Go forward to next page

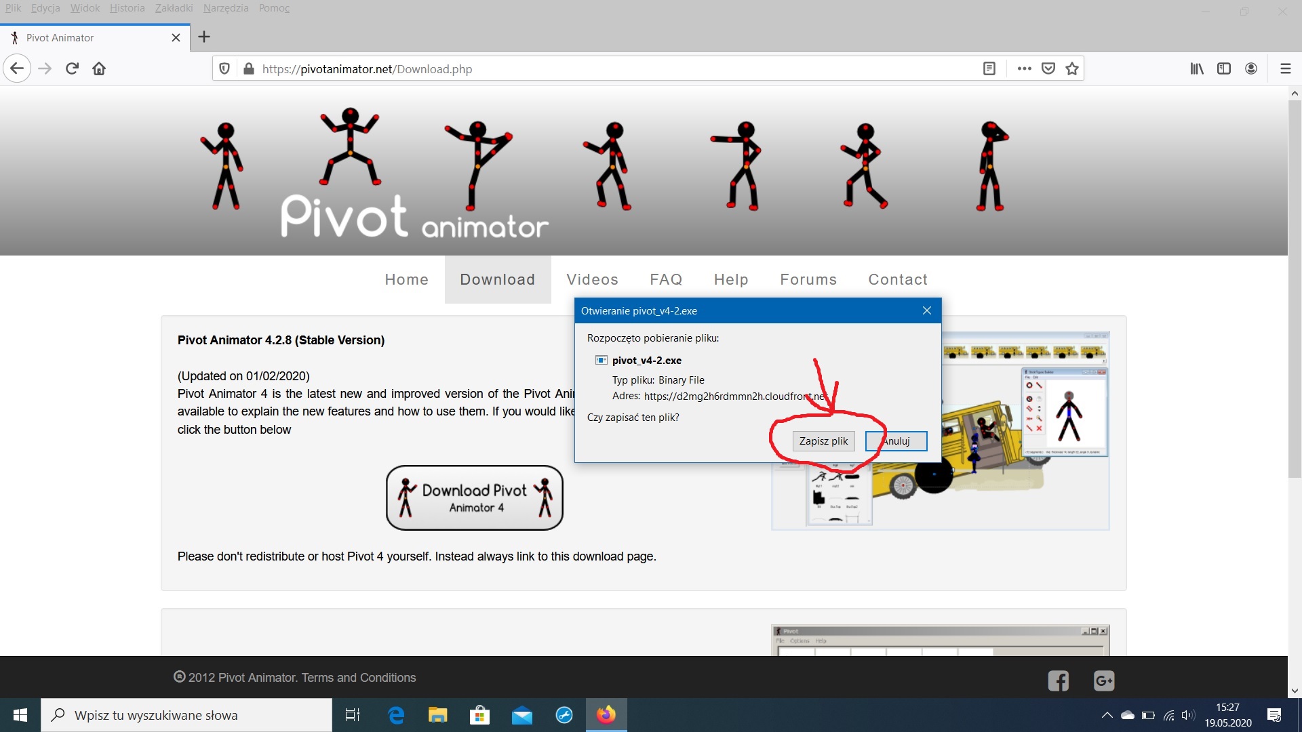(45, 68)
